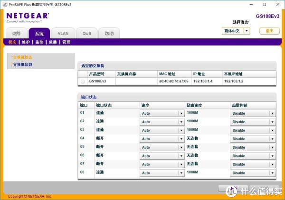Minimize the ProSAFE Plus window
Viewport: 285px width, 200px height.
[x=251, y=5]
